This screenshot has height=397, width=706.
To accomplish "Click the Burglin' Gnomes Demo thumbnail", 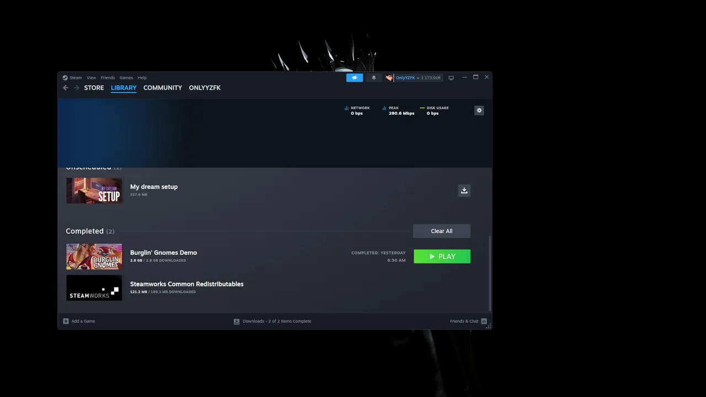I will [94, 256].
